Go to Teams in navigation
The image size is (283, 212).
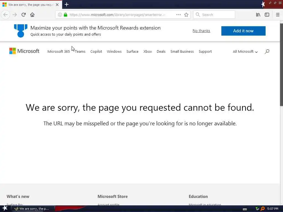[80, 52]
